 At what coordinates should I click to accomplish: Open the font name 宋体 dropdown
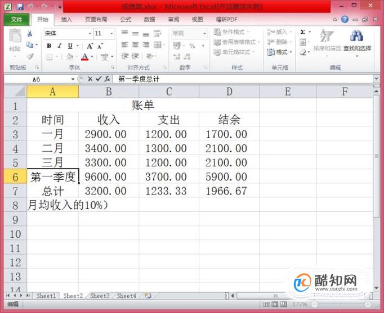(90, 34)
